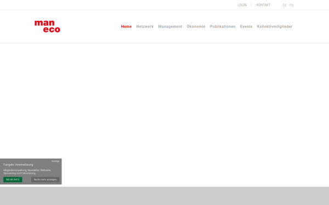
Task: Click Nicht mehr anzeigen button
Action: [x=46, y=179]
